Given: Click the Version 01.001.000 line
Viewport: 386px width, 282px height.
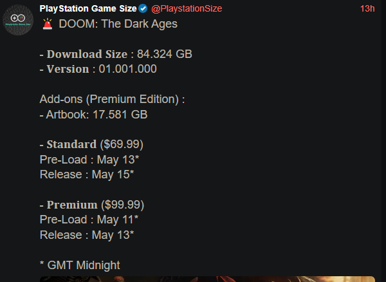Looking at the screenshot, I should [x=98, y=69].
